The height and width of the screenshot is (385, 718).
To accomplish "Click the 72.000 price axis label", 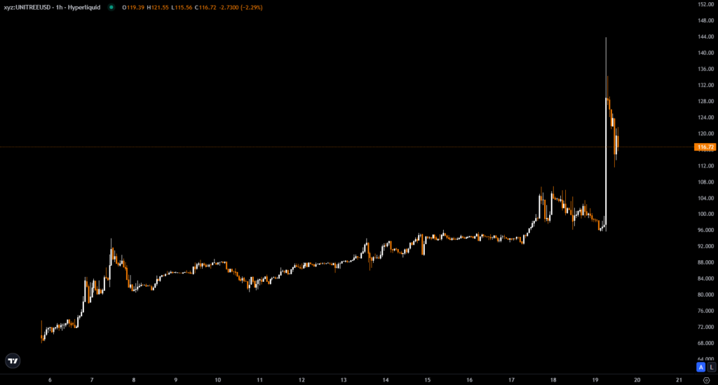I will point(705,327).
